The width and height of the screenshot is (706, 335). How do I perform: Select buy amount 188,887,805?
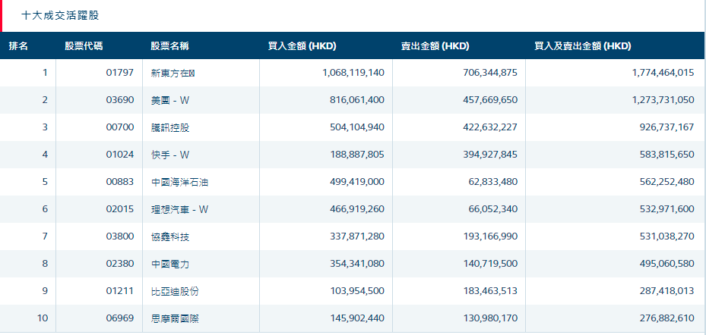click(358, 155)
